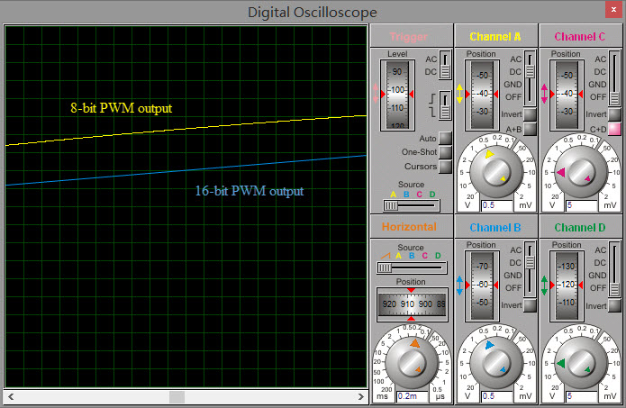The height and width of the screenshot is (408, 626).
Task: Click the Horizontal Position thumbwheel
Action: click(412, 304)
